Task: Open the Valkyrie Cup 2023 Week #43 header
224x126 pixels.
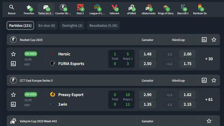Action: coord(38,121)
